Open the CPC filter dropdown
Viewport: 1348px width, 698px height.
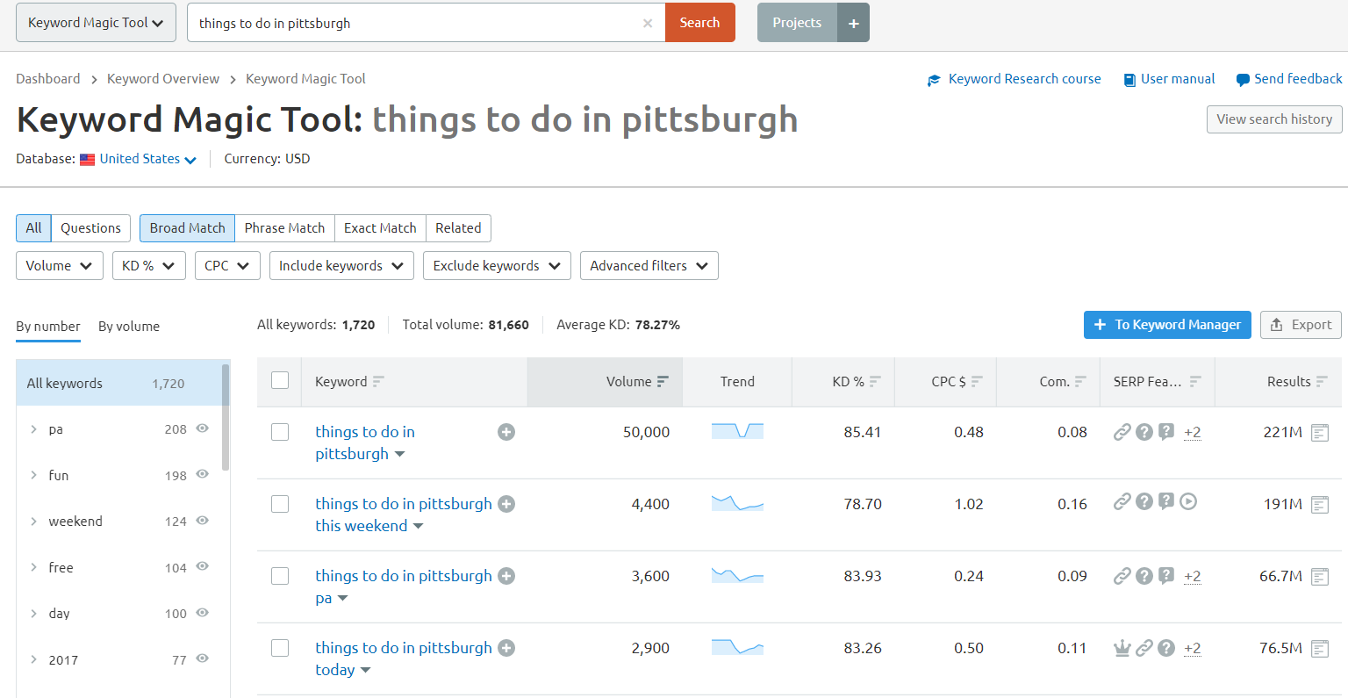[x=227, y=266]
